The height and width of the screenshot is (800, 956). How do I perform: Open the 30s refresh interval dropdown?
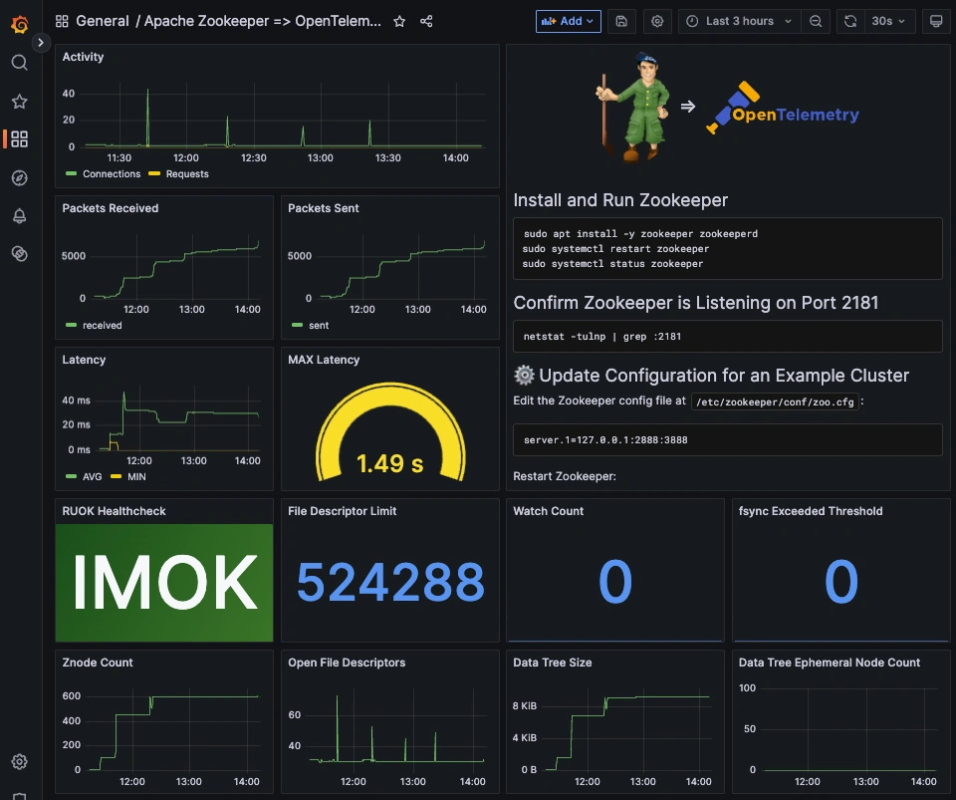889,21
